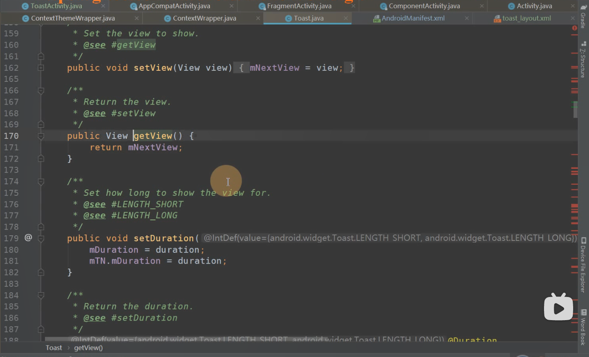Viewport: 589px width, 357px height.
Task: Collapse the comment end marker at line 169
Action: click(x=41, y=124)
